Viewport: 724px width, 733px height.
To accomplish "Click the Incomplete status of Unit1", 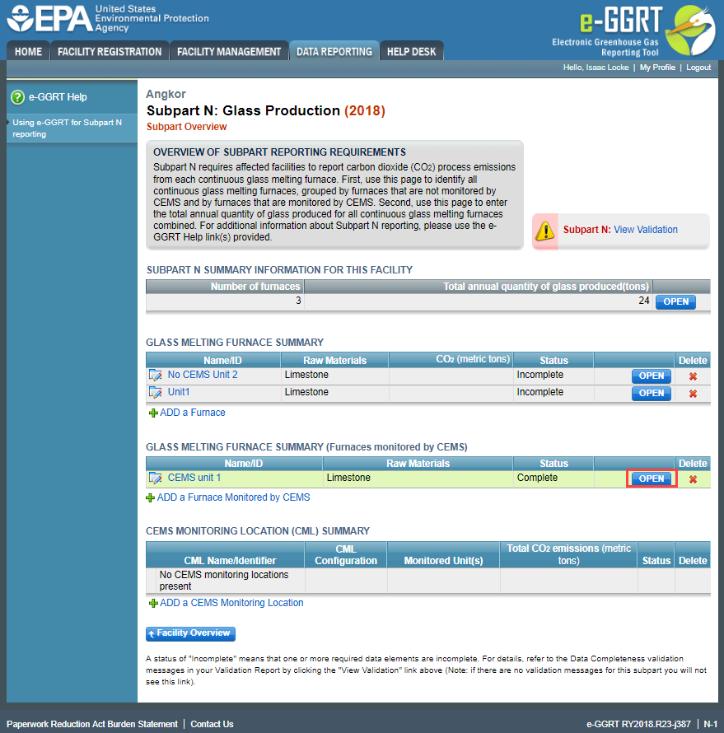I will (539, 392).
